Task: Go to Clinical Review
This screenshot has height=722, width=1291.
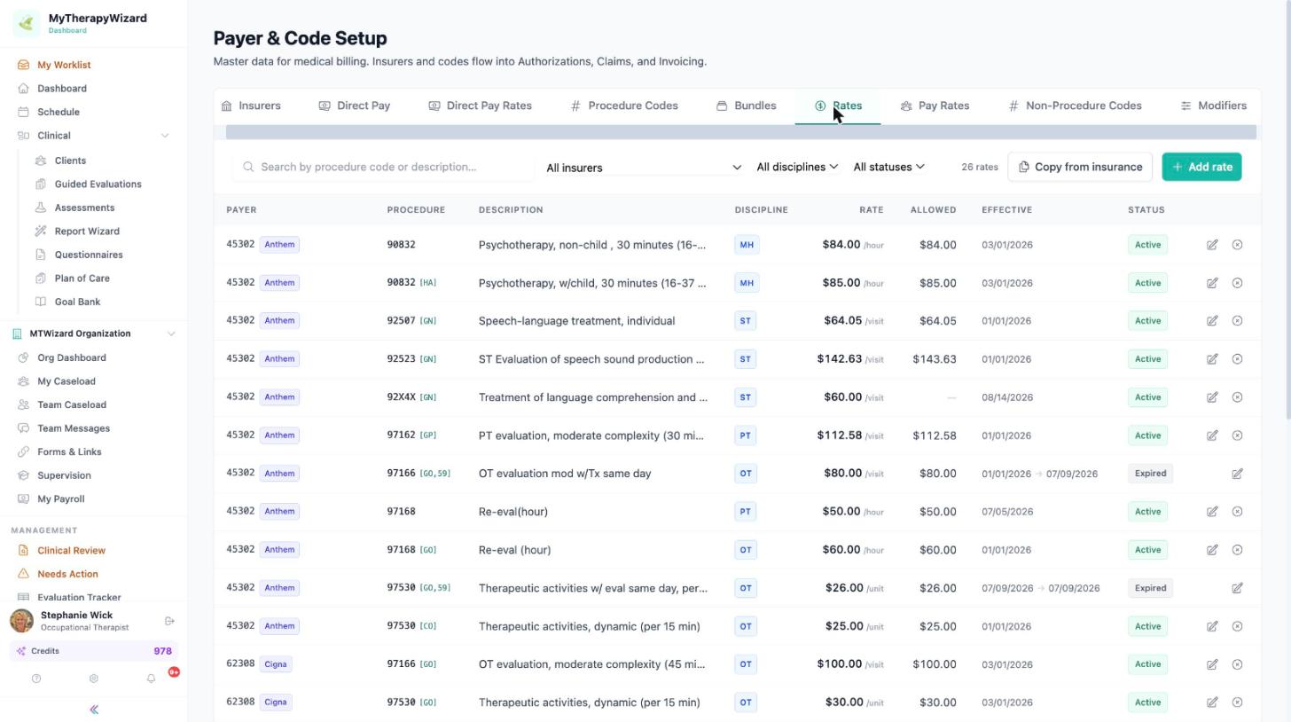Action: [71, 551]
